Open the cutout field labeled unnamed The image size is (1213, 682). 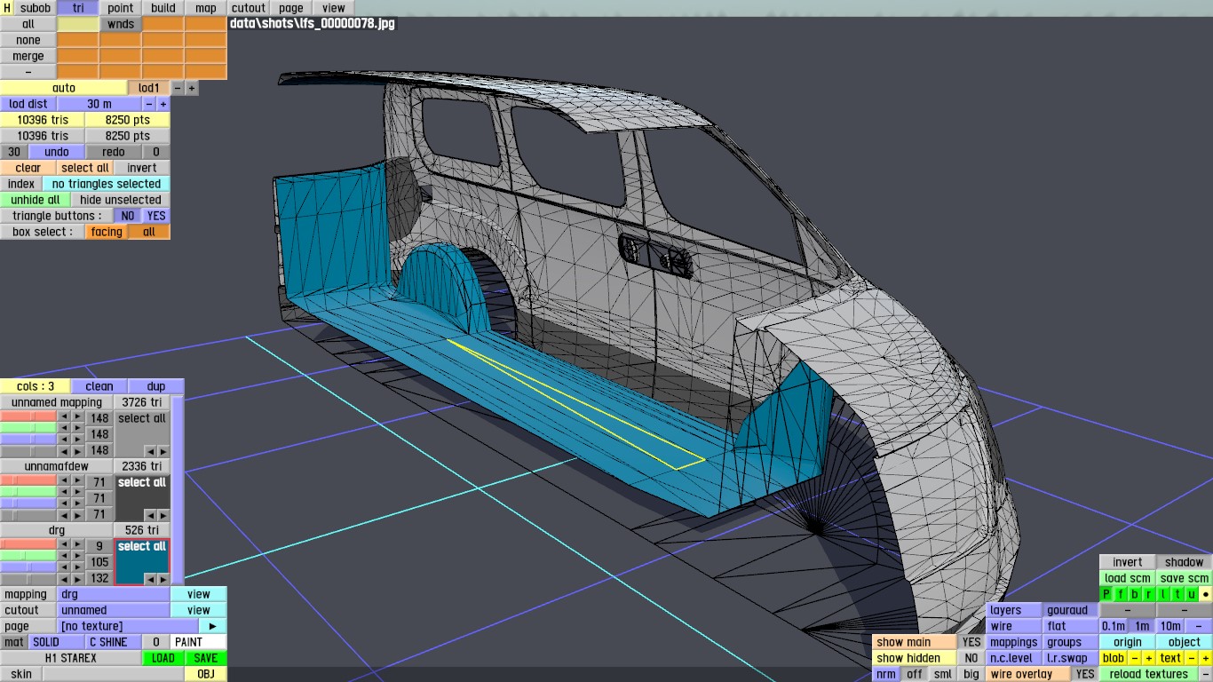pos(113,610)
